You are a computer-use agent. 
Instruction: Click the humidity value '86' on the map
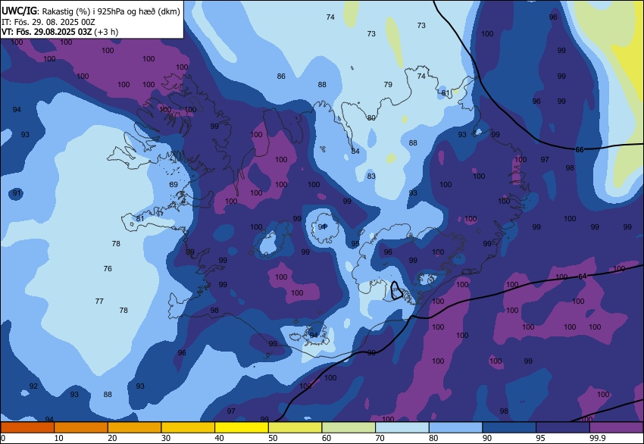pos(281,76)
